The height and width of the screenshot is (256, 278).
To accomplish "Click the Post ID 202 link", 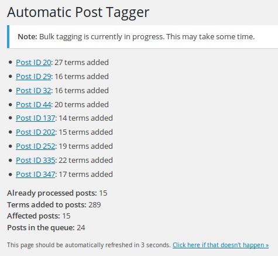I will point(36,132).
